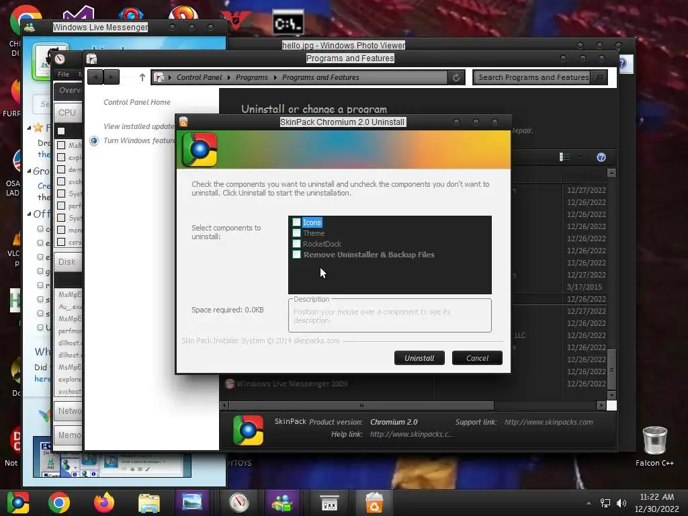
Task: Check the RocketDock component checkbox
Action: click(x=296, y=243)
